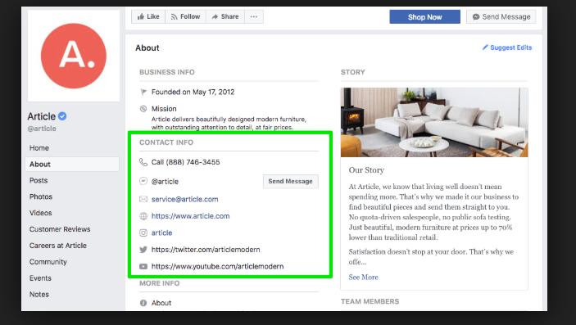Click the @article Messenger username text

(x=165, y=182)
